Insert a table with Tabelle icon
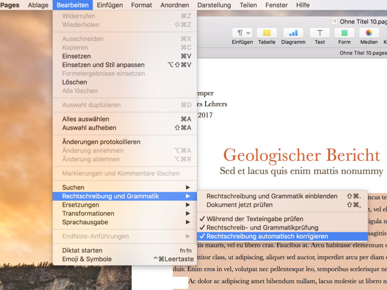This screenshot has width=387, height=290. (x=266, y=33)
